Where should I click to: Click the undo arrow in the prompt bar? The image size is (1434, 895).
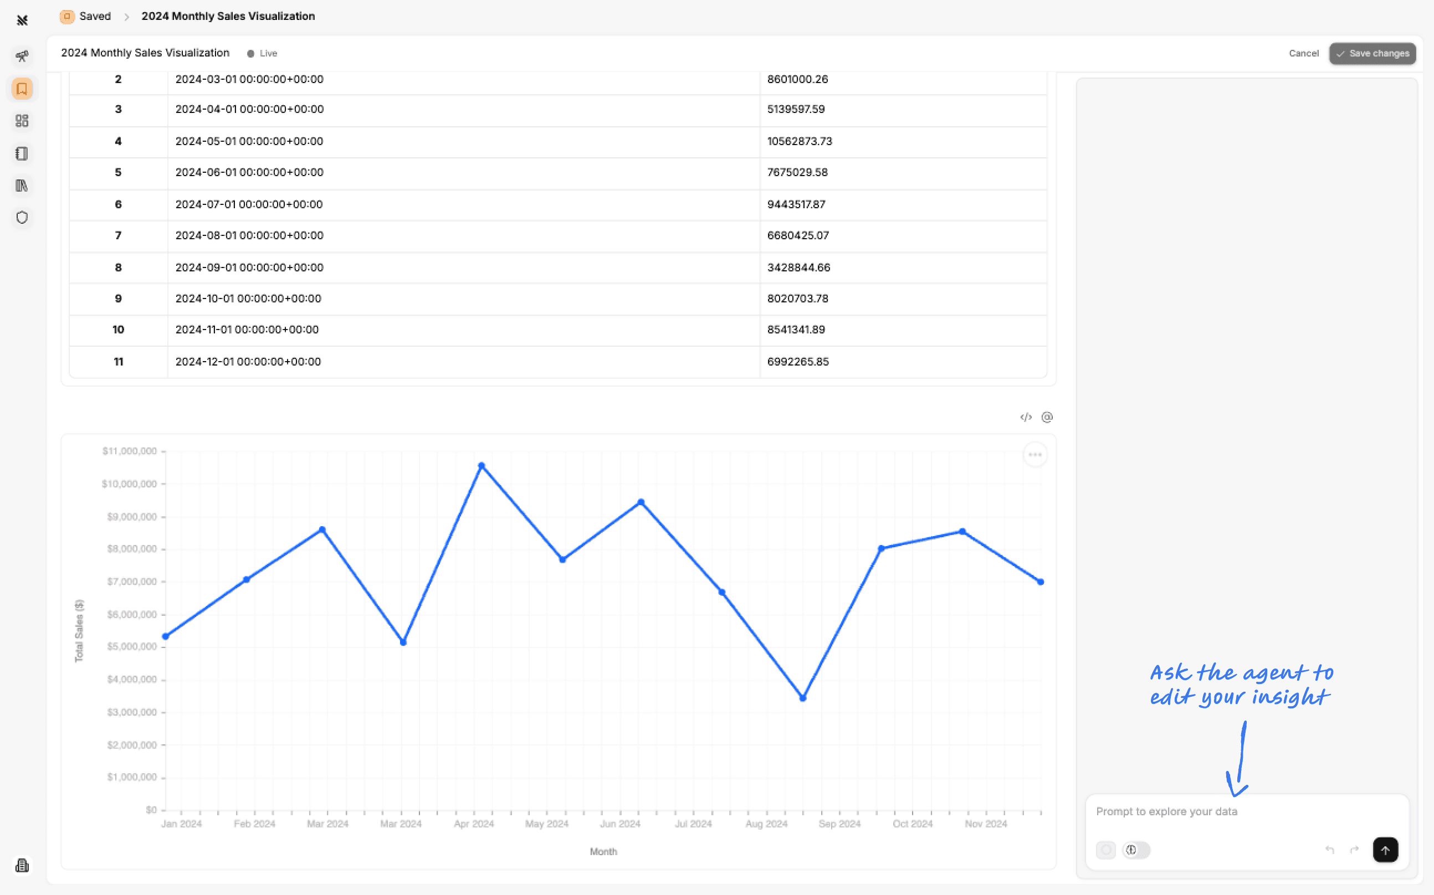1330,850
